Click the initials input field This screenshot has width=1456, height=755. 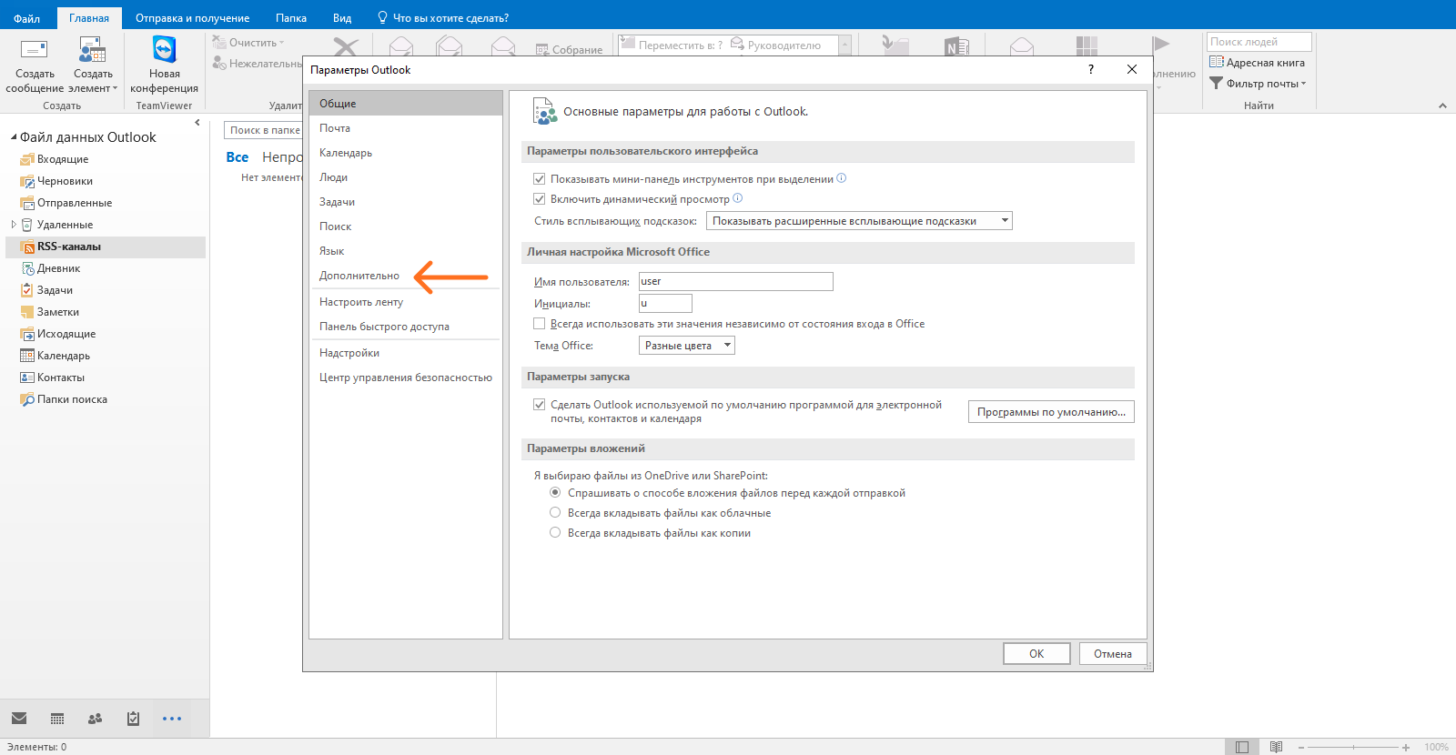(665, 304)
